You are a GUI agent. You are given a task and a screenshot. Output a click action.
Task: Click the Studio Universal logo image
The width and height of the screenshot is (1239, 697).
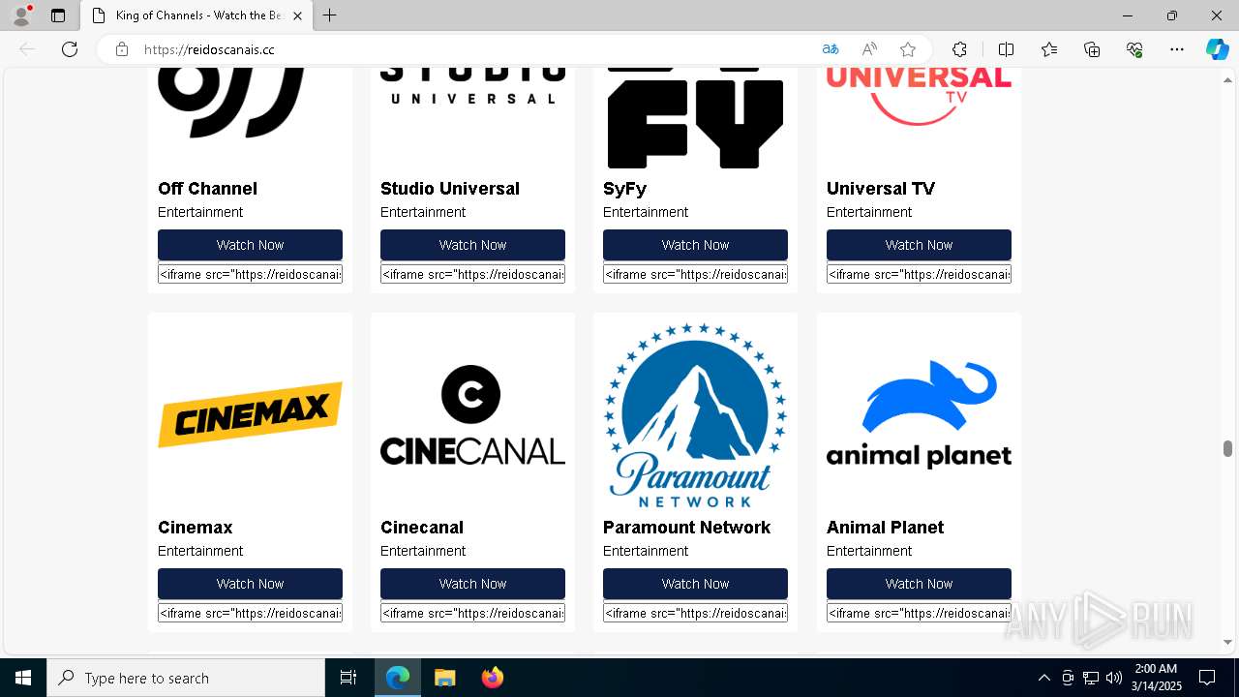coord(472,86)
